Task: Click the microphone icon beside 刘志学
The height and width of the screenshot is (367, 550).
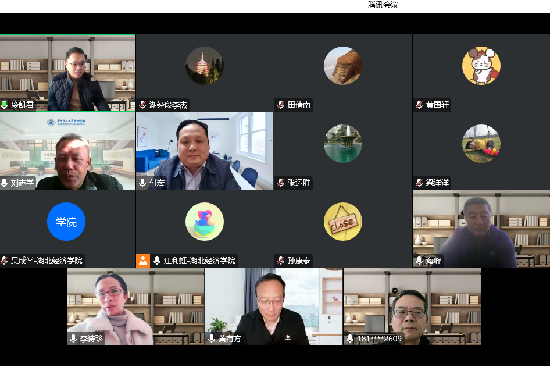Action: click(x=5, y=183)
